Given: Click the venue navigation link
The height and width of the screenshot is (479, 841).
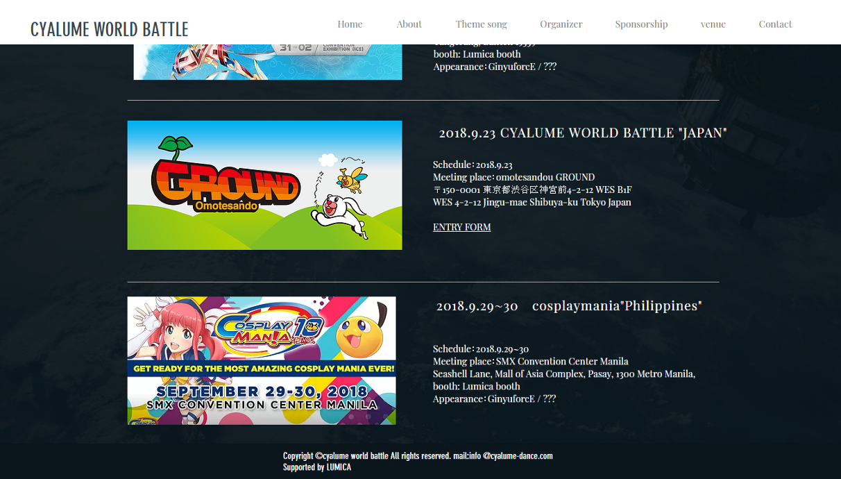Looking at the screenshot, I should (713, 24).
